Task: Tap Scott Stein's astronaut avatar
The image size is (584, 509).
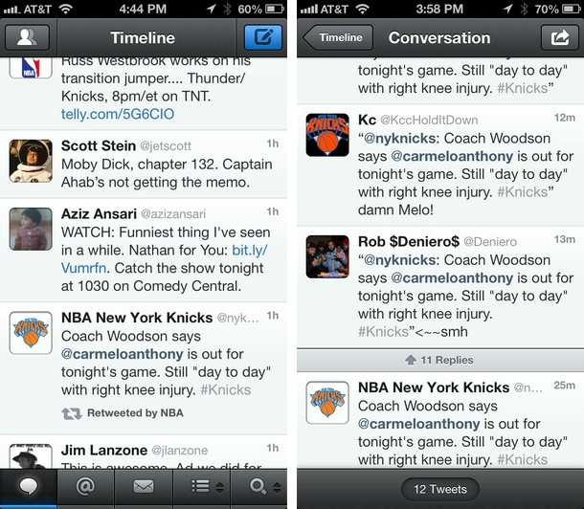Action: 31,160
